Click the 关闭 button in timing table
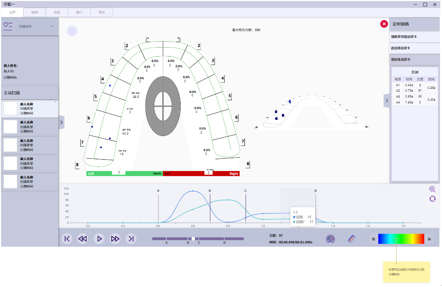 (414, 72)
